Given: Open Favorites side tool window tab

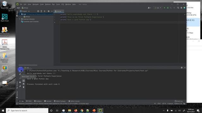Looking at the screenshot, I should [17, 94].
